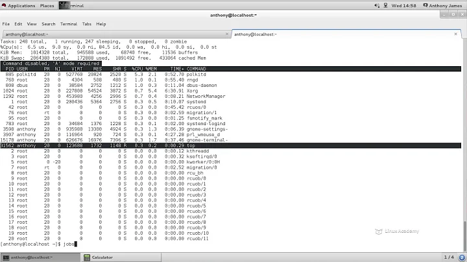Open the Search menu
467x262 pixels.
(49, 24)
